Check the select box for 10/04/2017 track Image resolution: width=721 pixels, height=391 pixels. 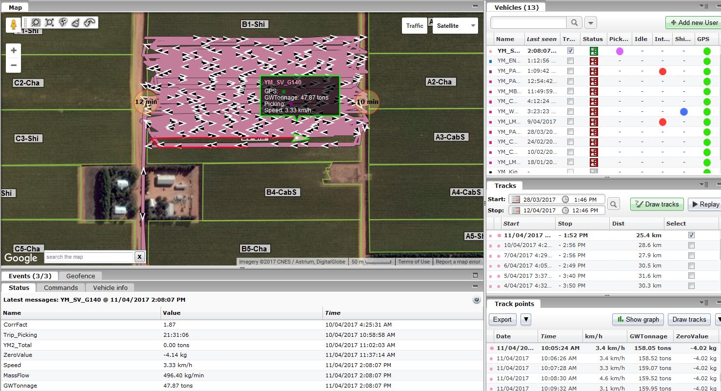click(691, 245)
